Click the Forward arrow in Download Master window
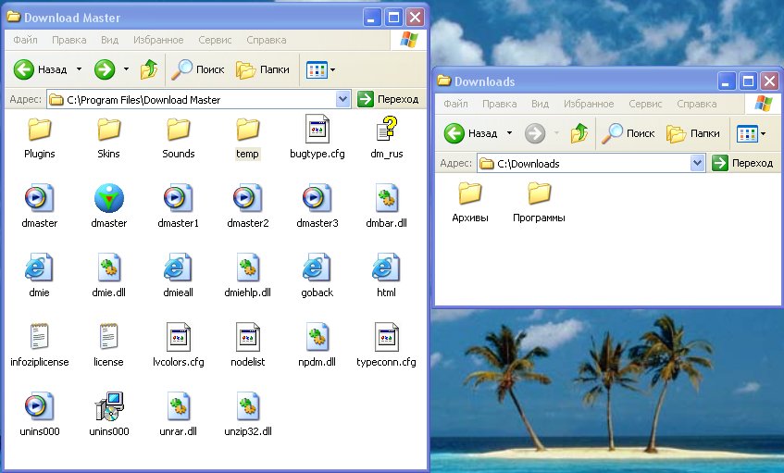The height and width of the screenshot is (473, 784). 105,69
